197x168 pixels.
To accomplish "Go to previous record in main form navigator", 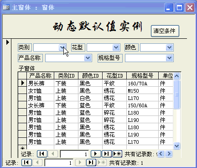I will [37, 163].
